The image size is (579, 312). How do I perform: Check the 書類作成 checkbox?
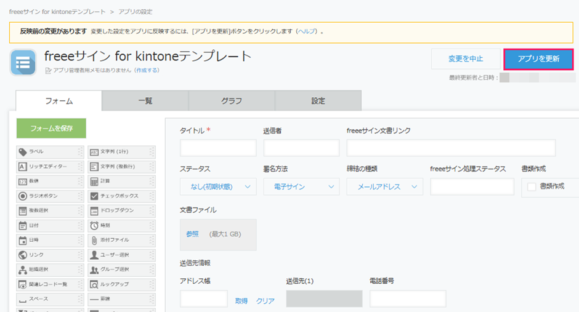click(532, 186)
